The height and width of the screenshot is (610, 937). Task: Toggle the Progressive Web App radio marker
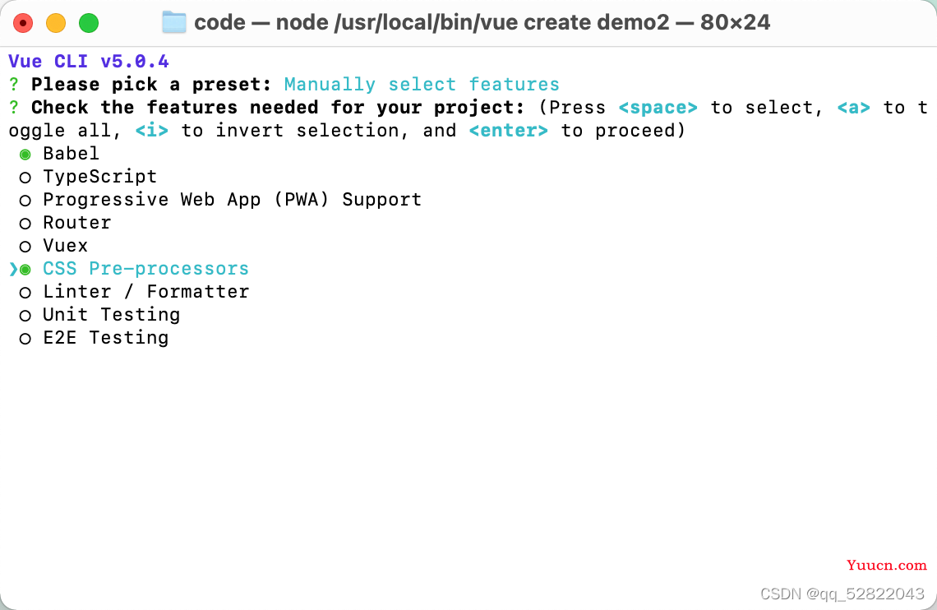[x=25, y=201]
